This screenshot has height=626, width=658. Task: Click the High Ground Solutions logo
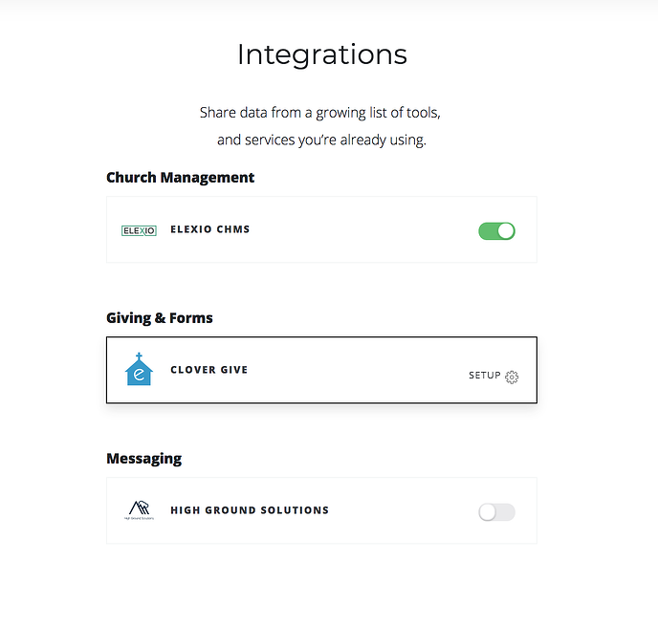[x=139, y=509]
